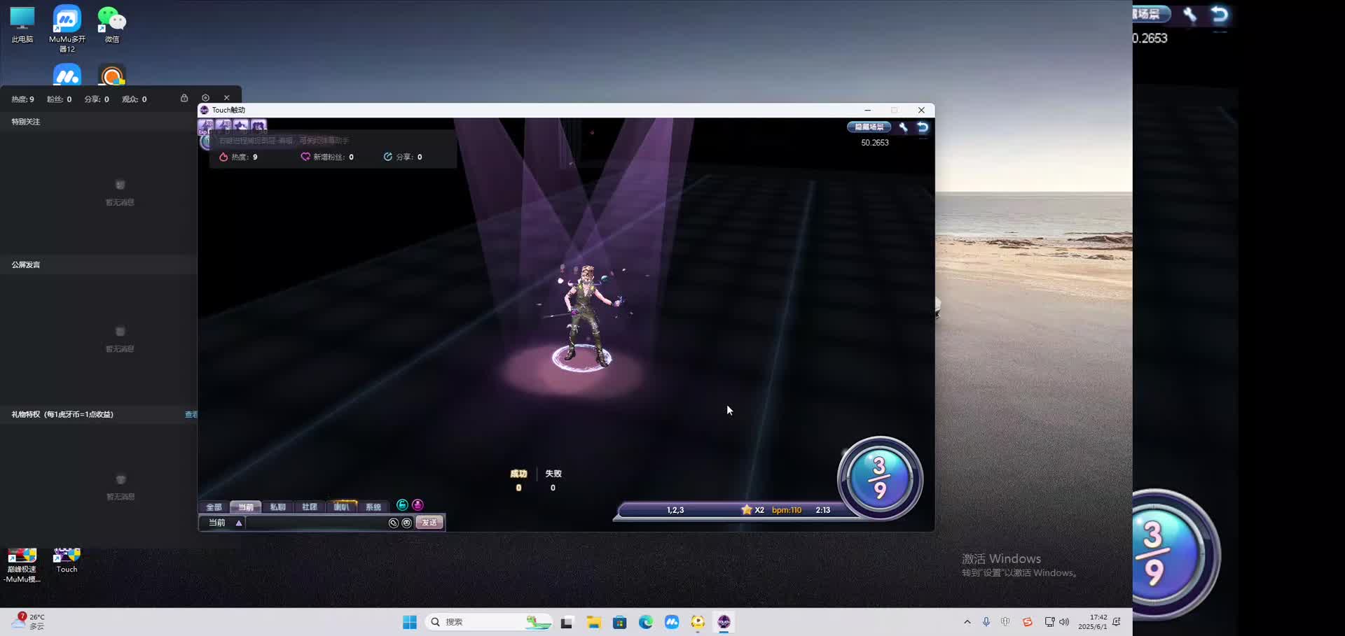Image resolution: width=1345 pixels, height=636 pixels.
Task: Click the 发送 send button
Action: click(429, 523)
